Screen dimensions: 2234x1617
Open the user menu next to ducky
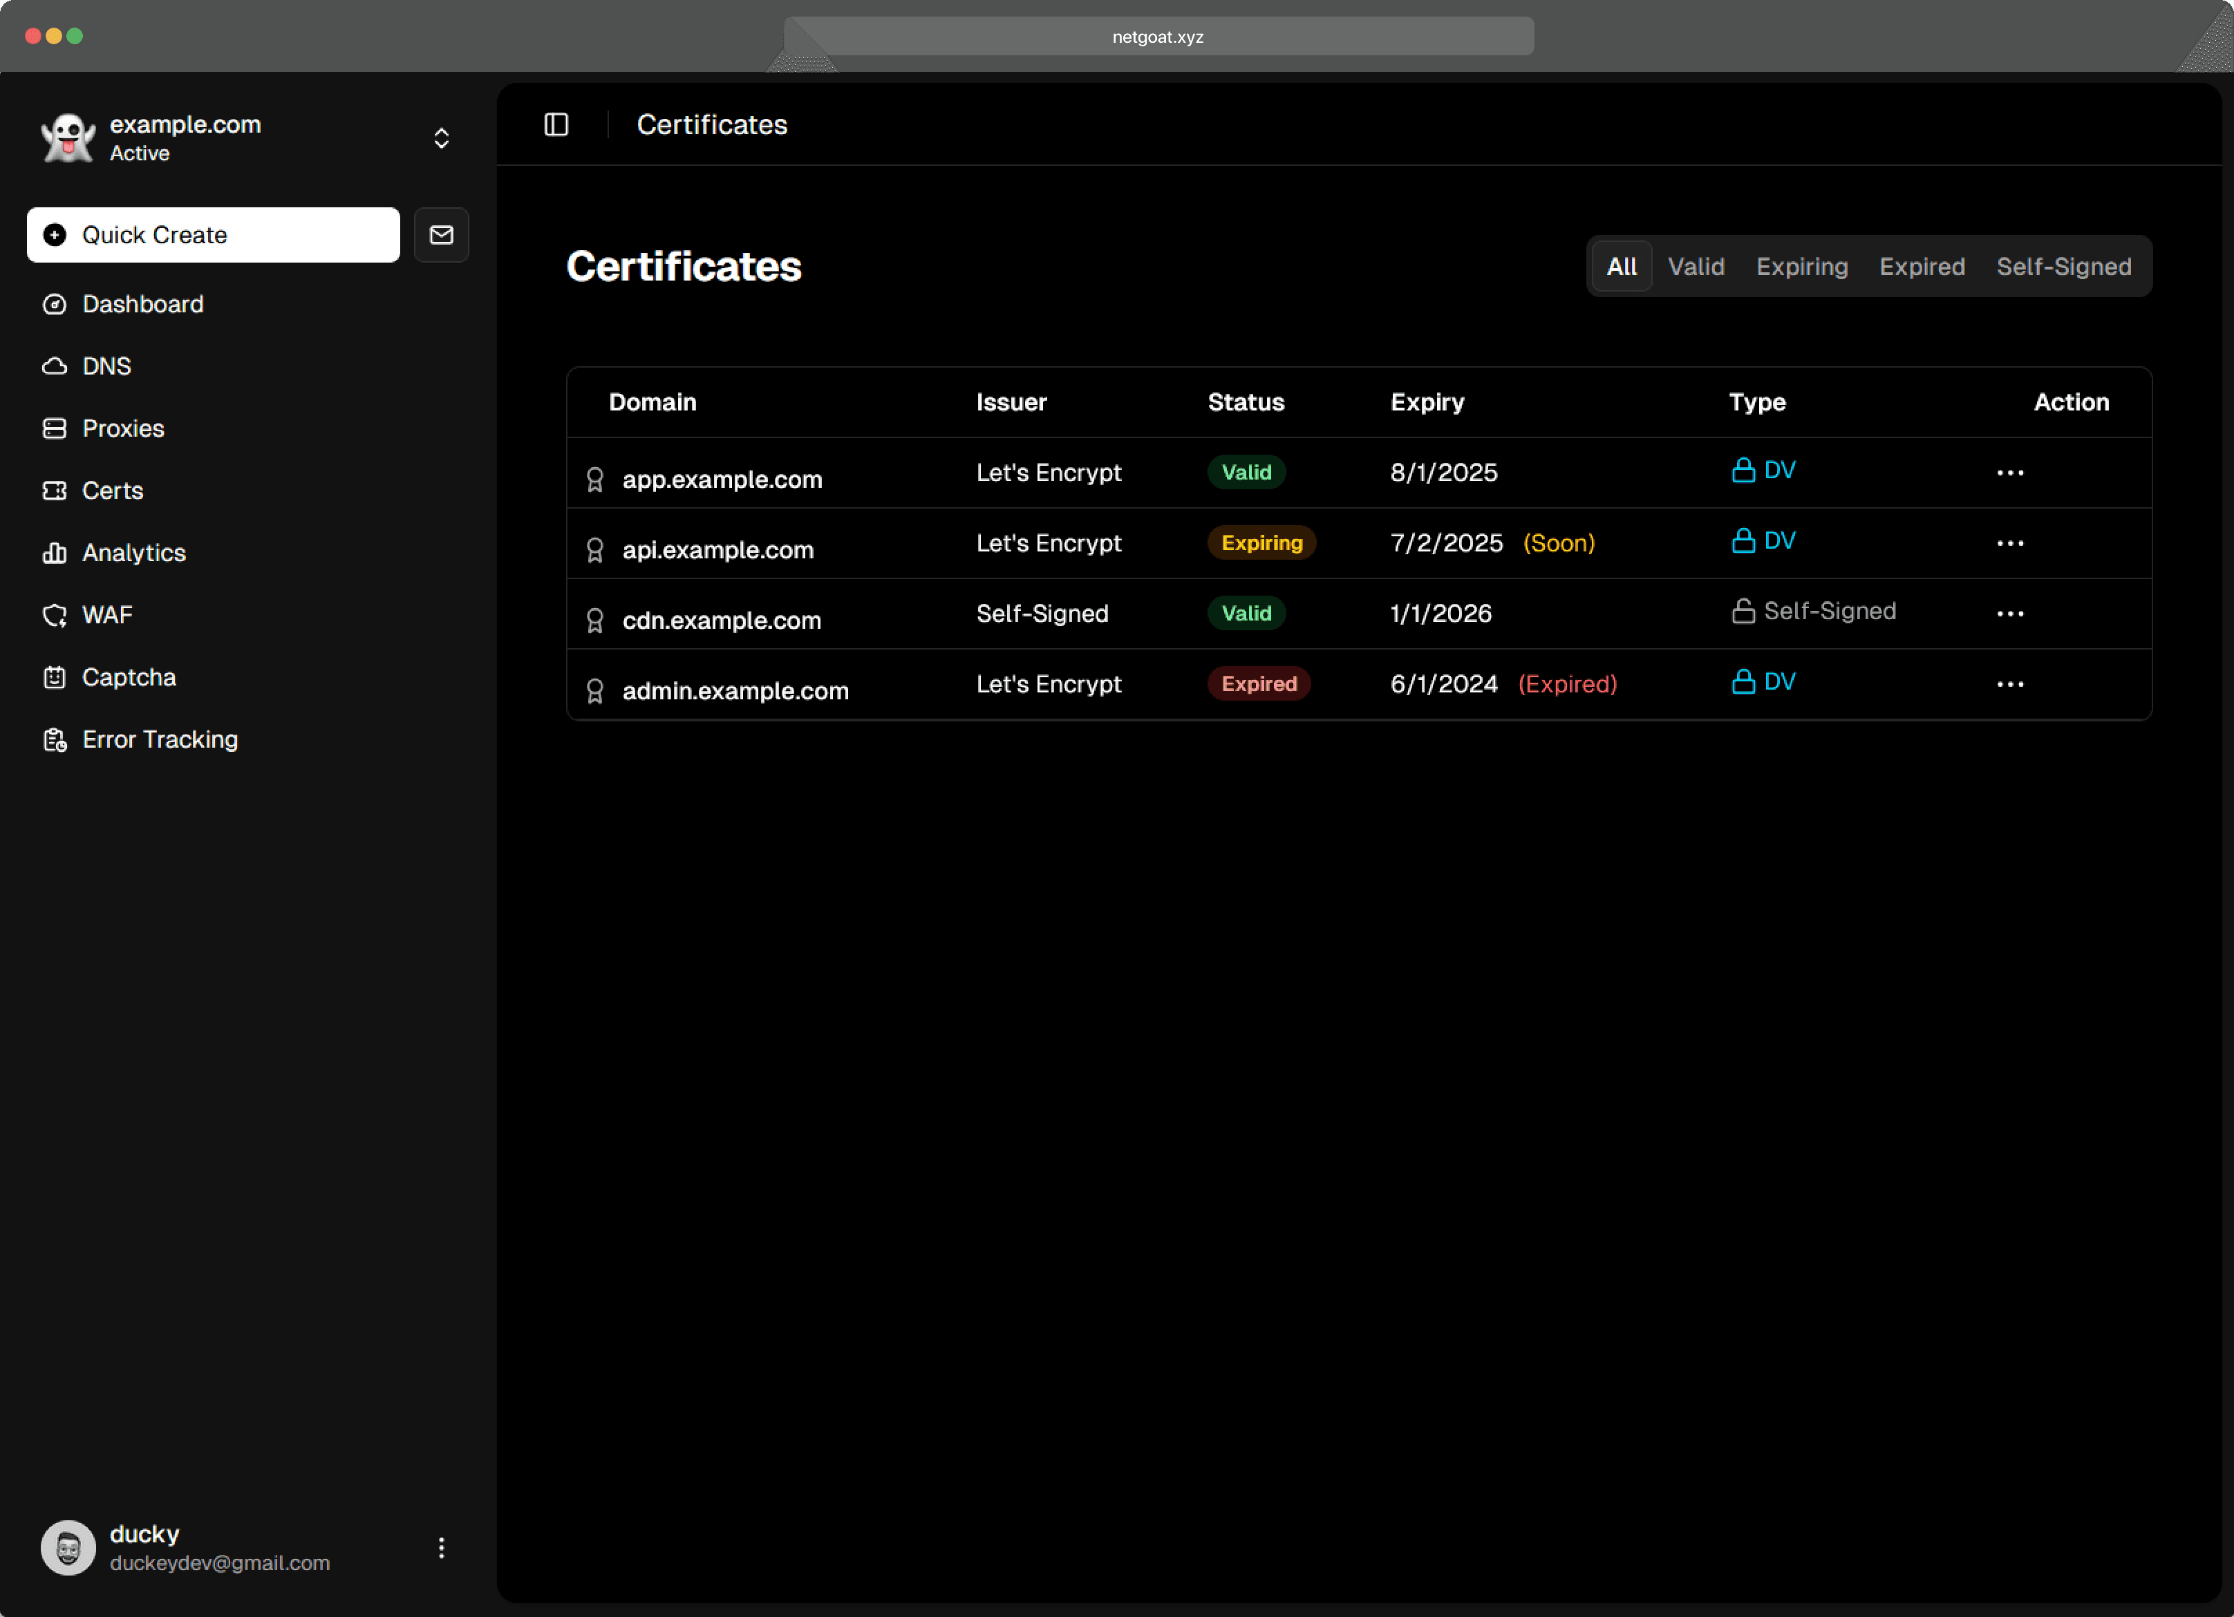point(441,1547)
